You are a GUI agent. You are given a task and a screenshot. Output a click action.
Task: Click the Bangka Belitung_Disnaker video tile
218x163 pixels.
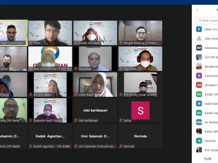pos(140,32)
